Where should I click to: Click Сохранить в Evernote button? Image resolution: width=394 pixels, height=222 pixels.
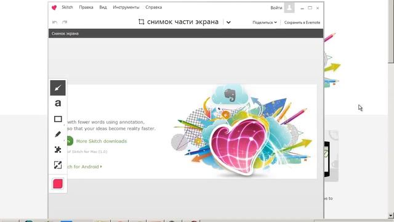302,22
